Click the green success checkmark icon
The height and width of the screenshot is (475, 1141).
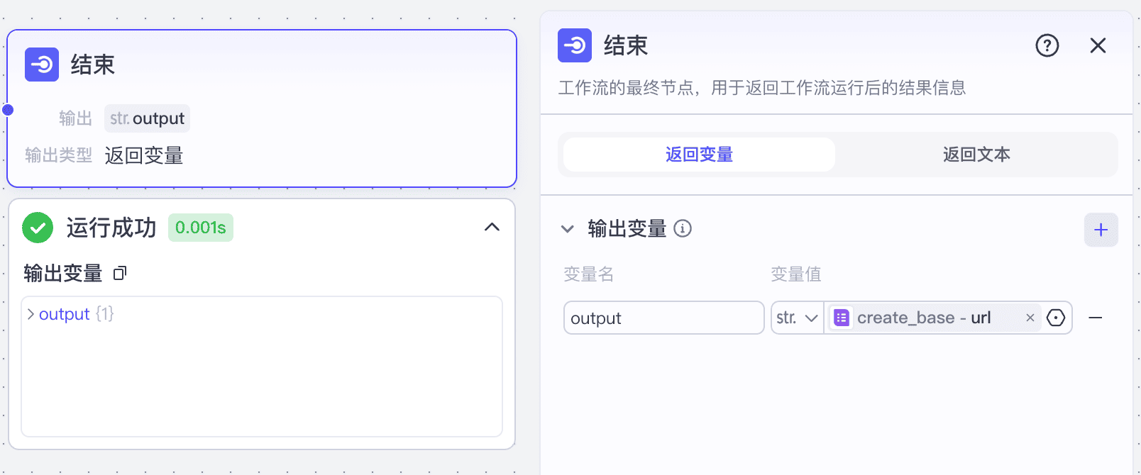tap(38, 228)
